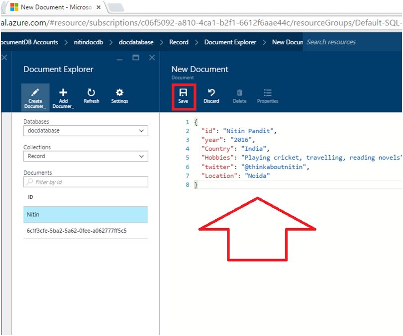Viewport: 403px width, 336px height.
Task: Place cursor at closing brace line 8
Action: (x=196, y=185)
